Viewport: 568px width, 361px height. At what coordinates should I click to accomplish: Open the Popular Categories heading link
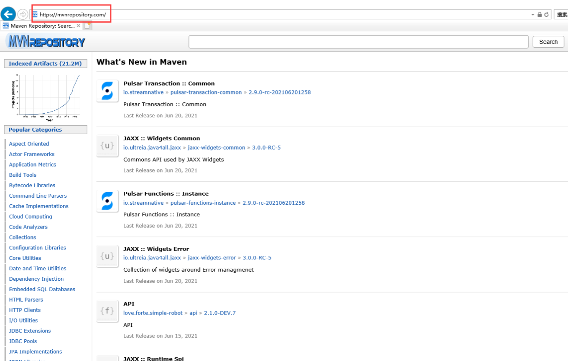click(x=35, y=130)
